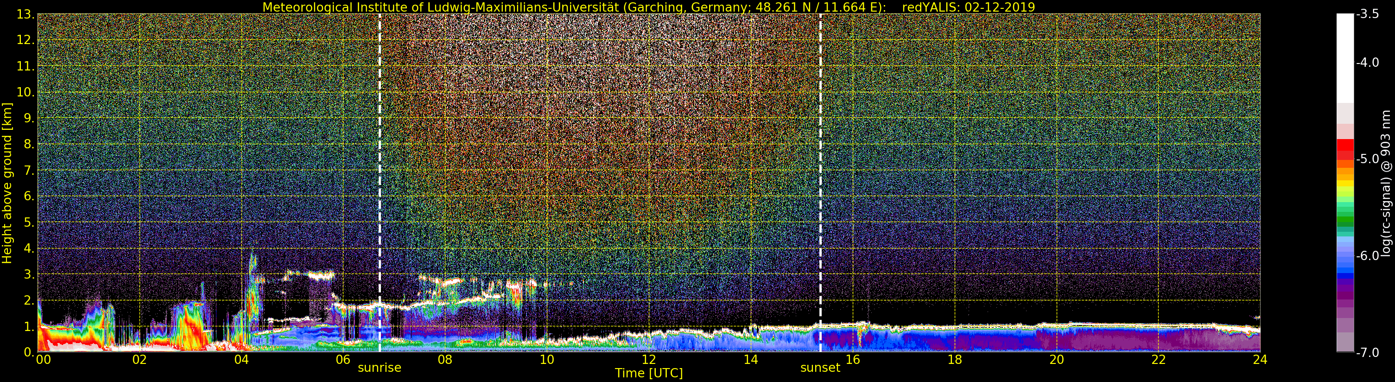Click the colorbar tick label -7.0

1367,353
